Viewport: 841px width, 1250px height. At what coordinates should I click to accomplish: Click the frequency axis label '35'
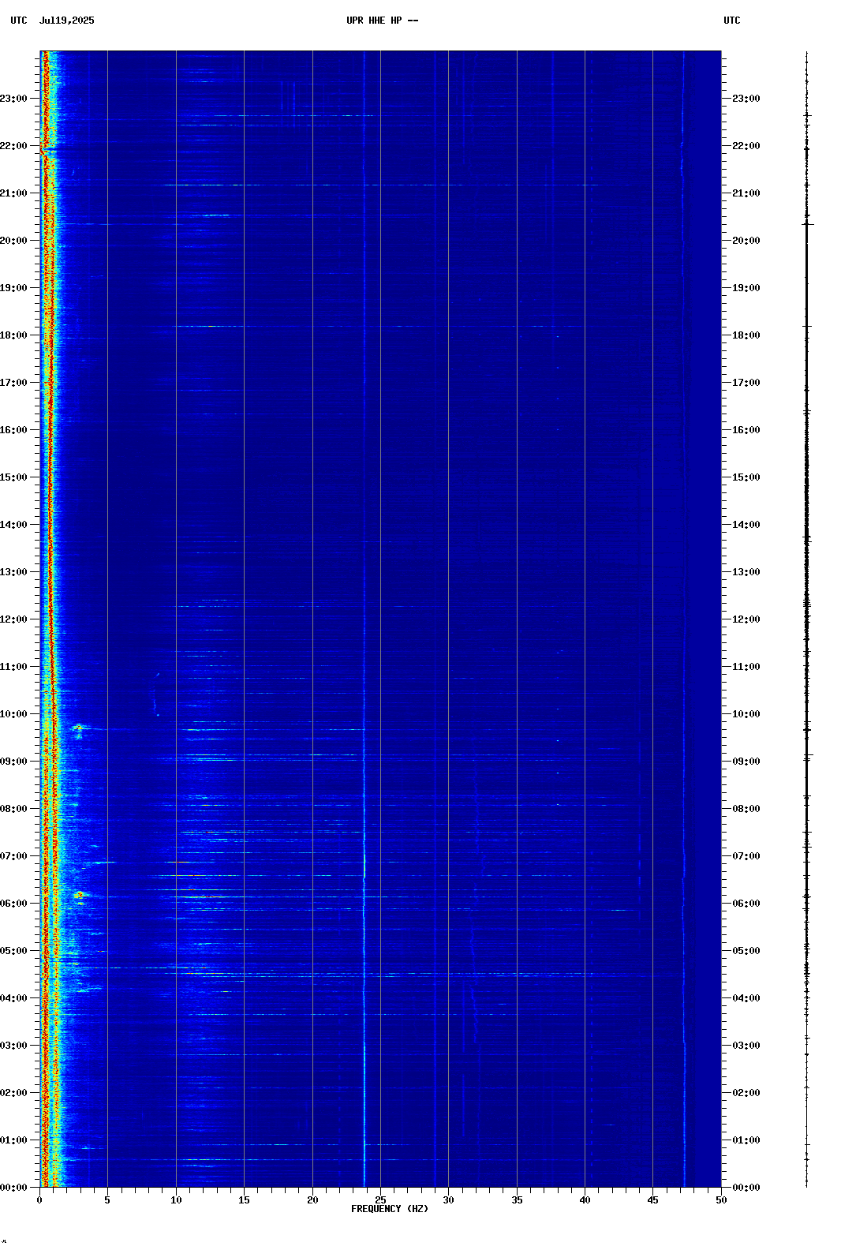(x=517, y=1200)
